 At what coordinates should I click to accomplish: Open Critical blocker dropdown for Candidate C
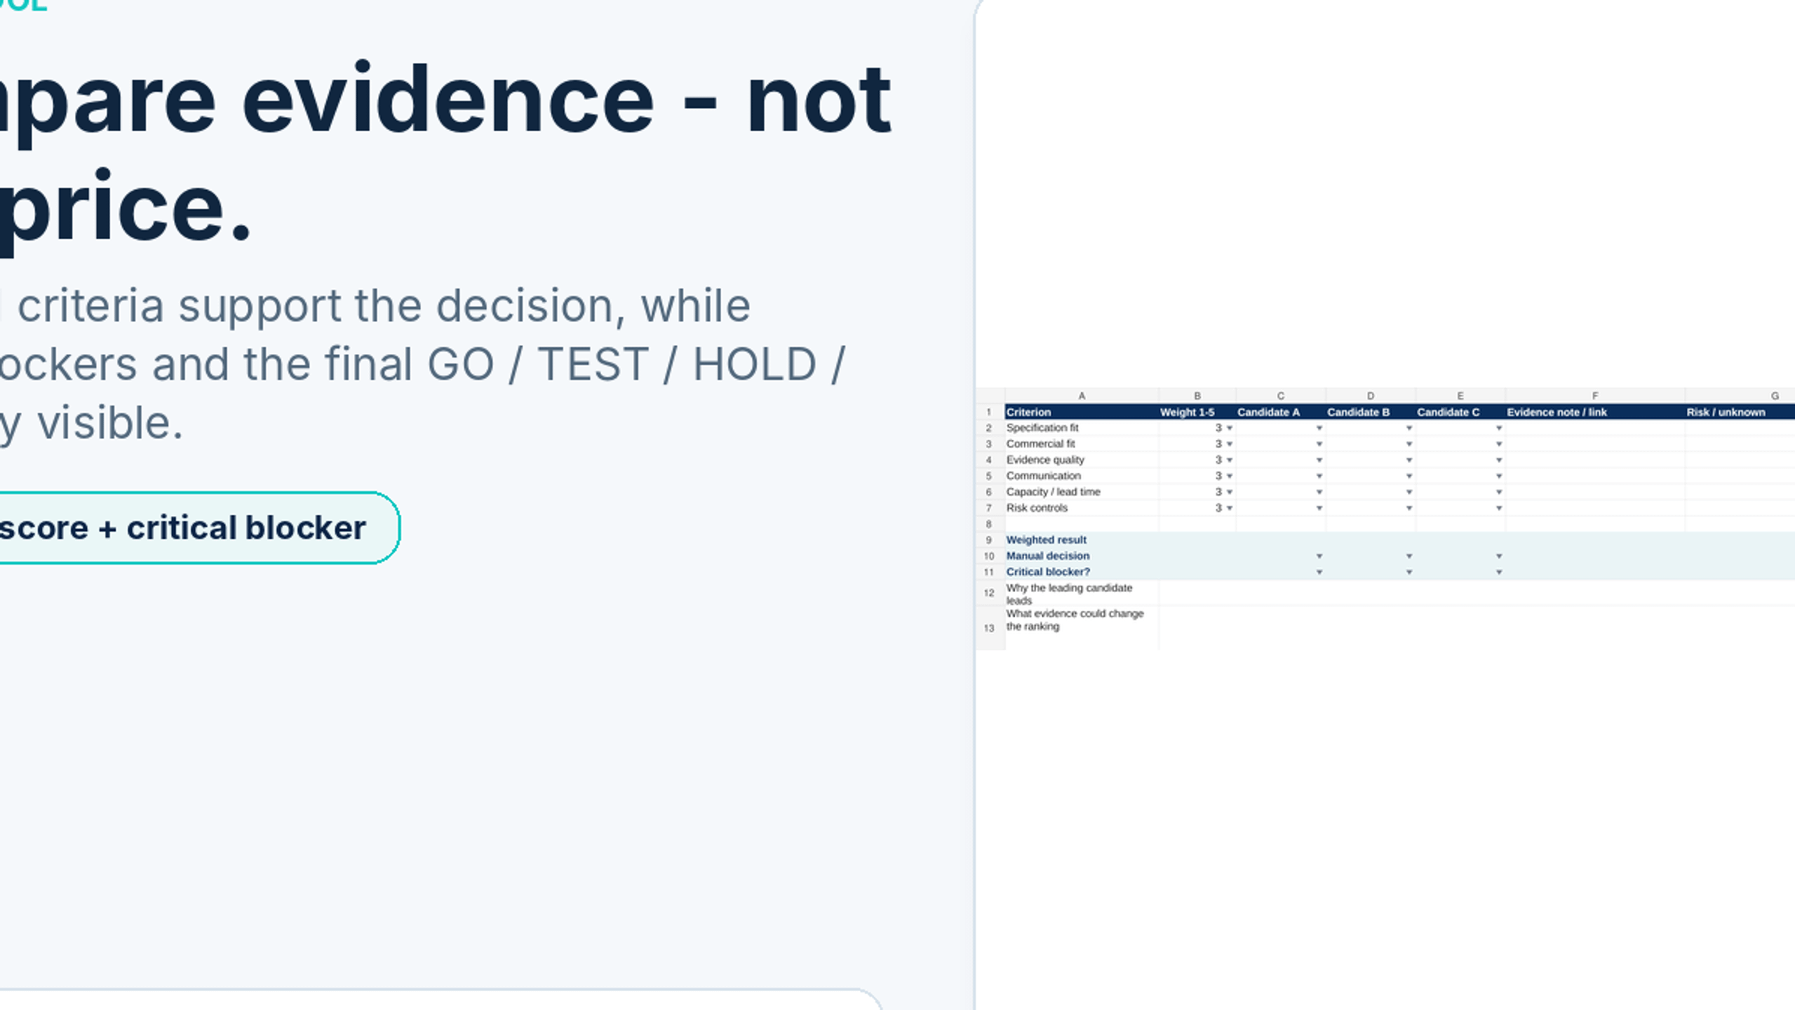click(x=1498, y=572)
